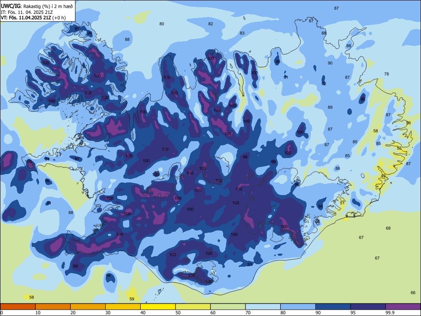
Task: Click the humidity value '68' over the sea
Action: coord(388,228)
